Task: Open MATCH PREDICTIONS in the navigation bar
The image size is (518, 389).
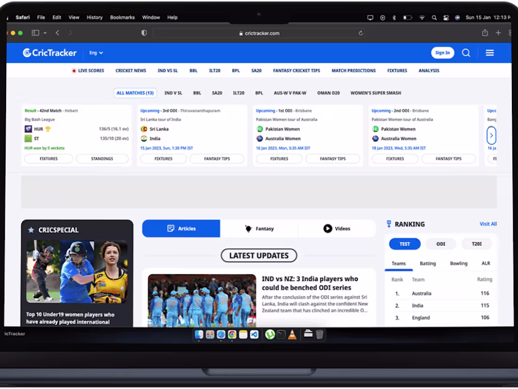Action: coord(354,71)
